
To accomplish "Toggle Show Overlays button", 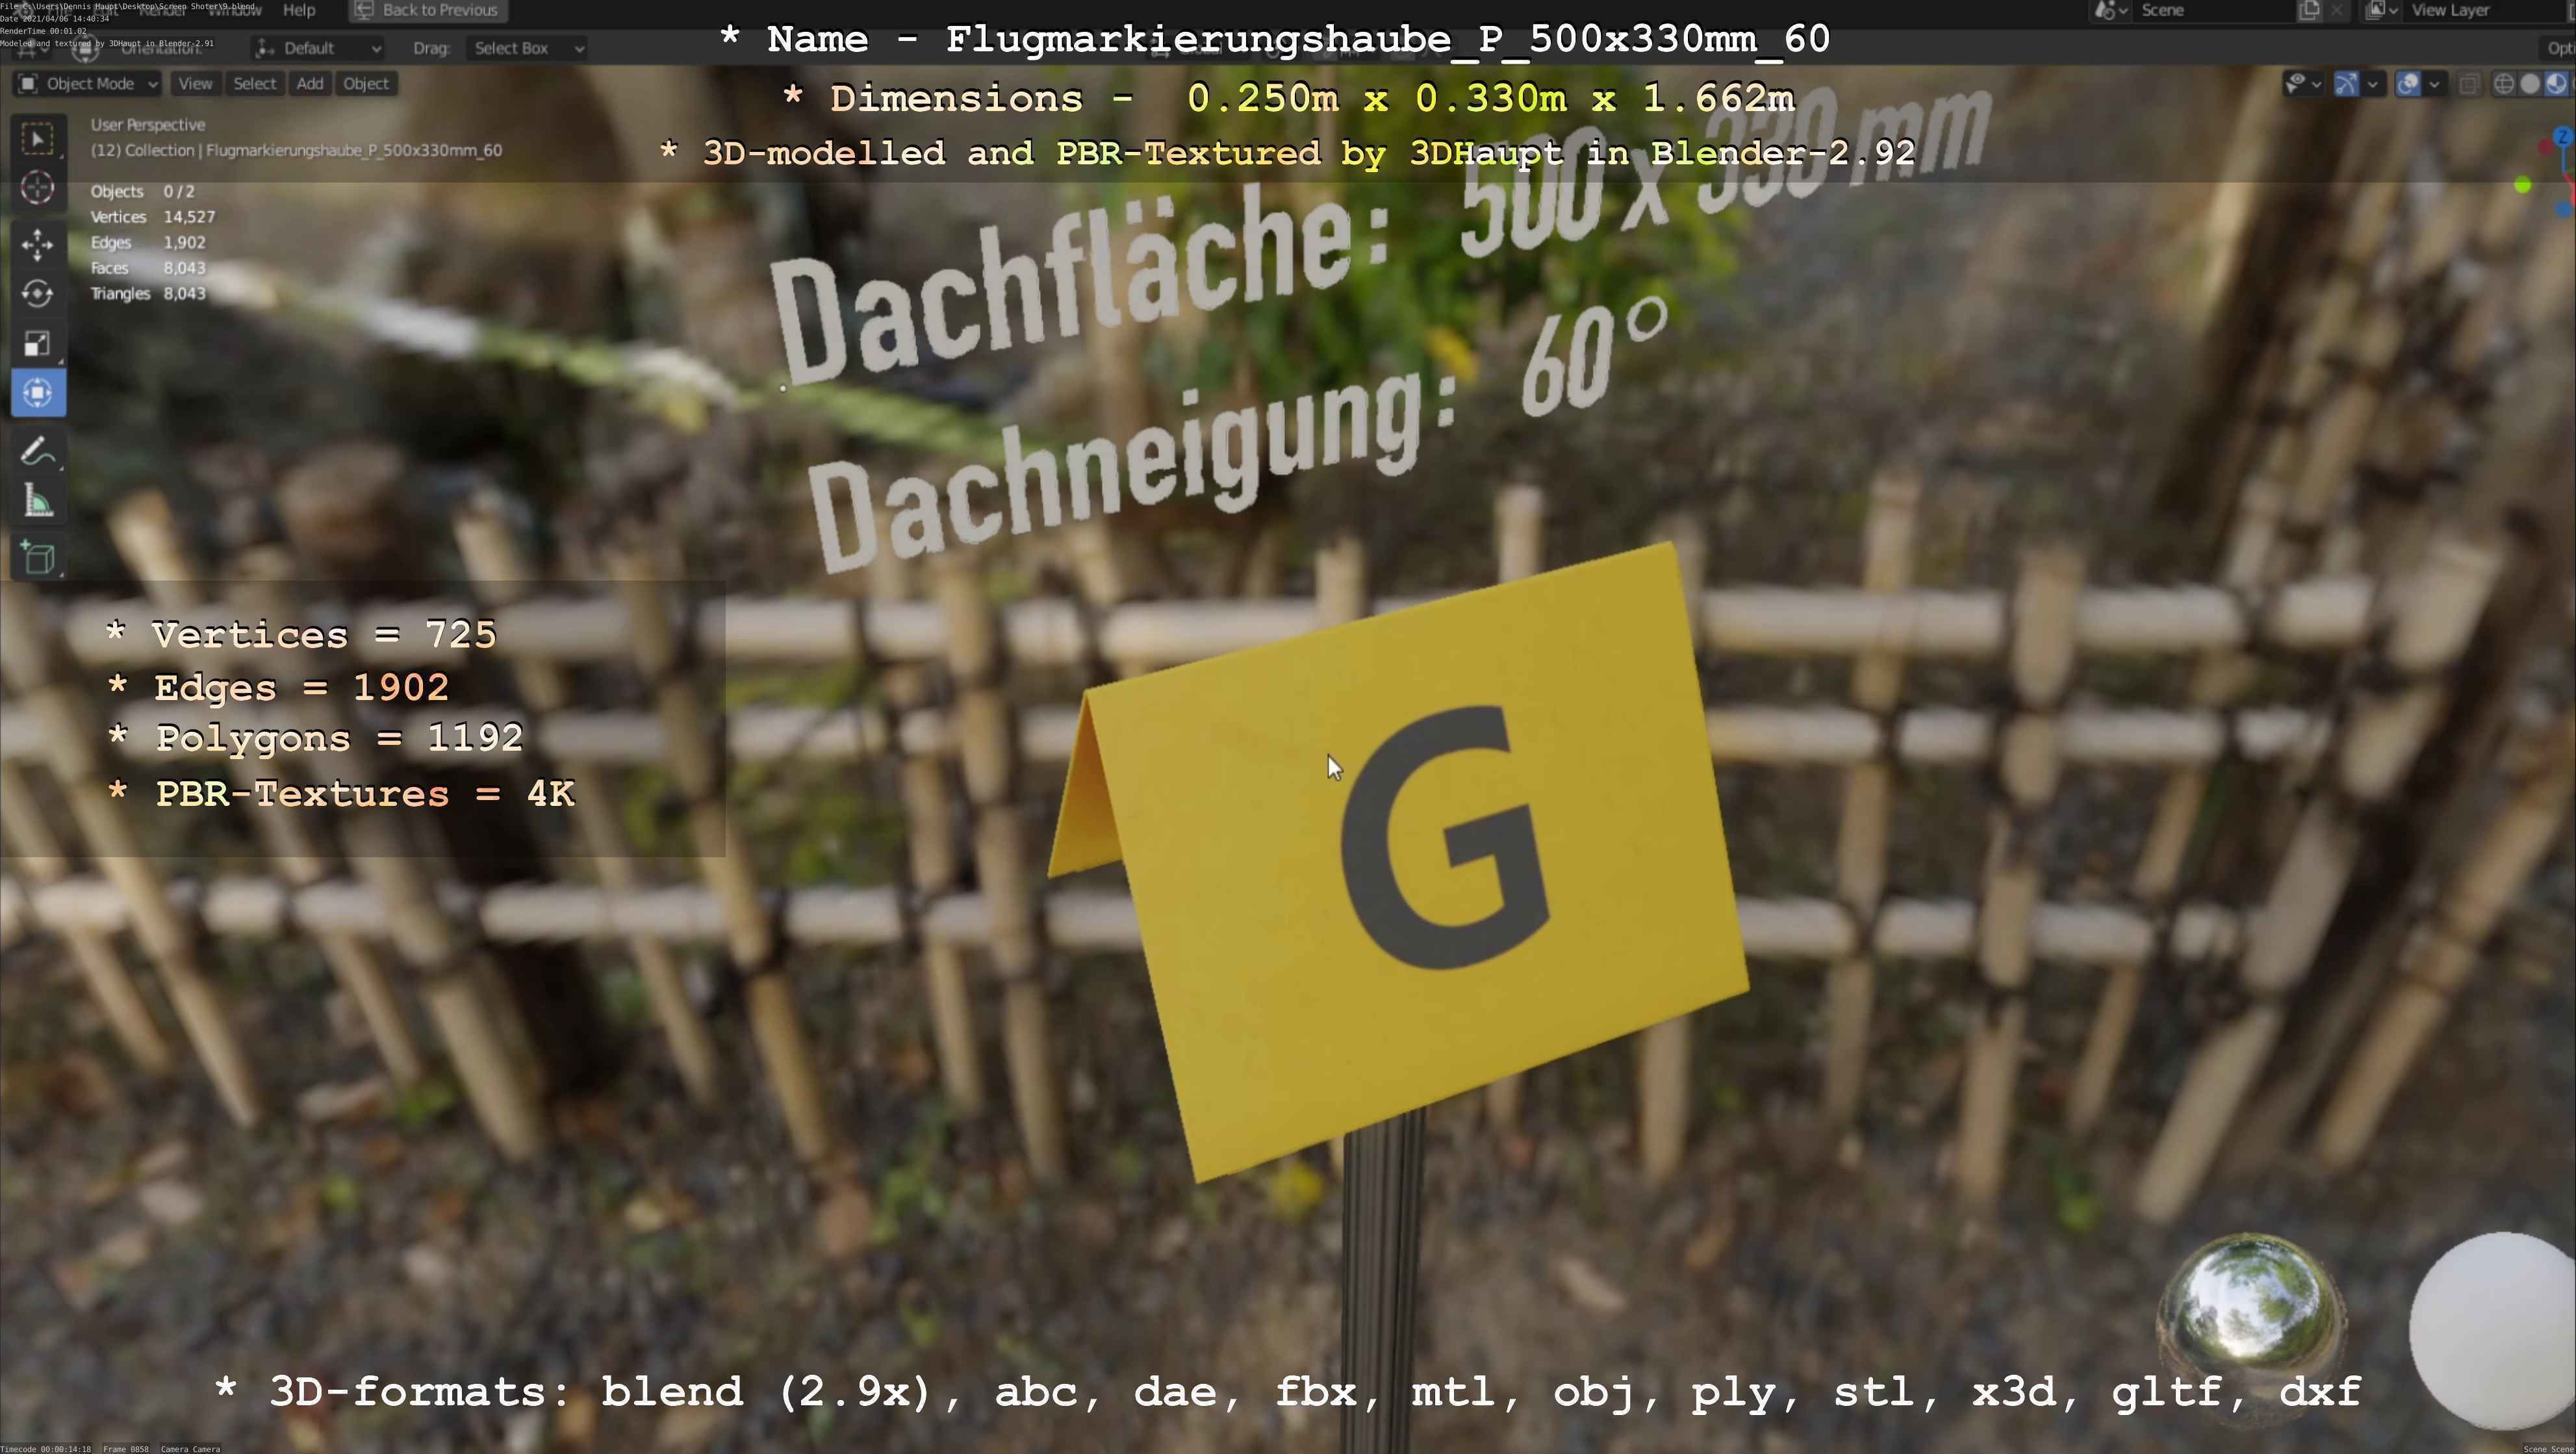I will (x=2408, y=84).
